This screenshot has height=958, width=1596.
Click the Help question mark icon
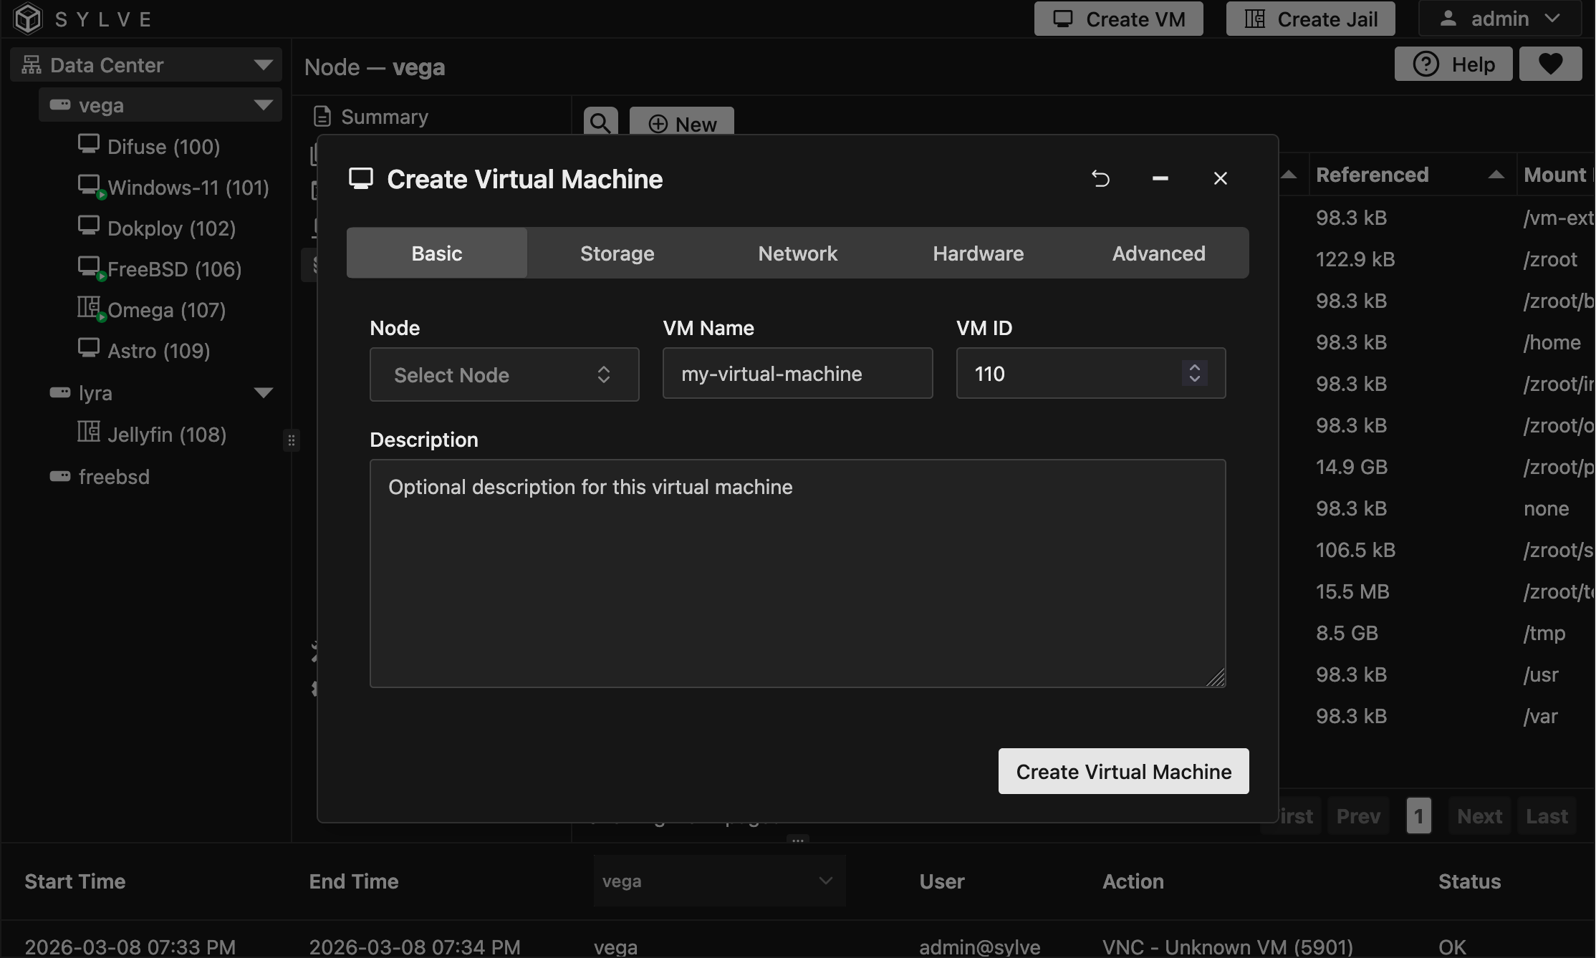(1427, 64)
